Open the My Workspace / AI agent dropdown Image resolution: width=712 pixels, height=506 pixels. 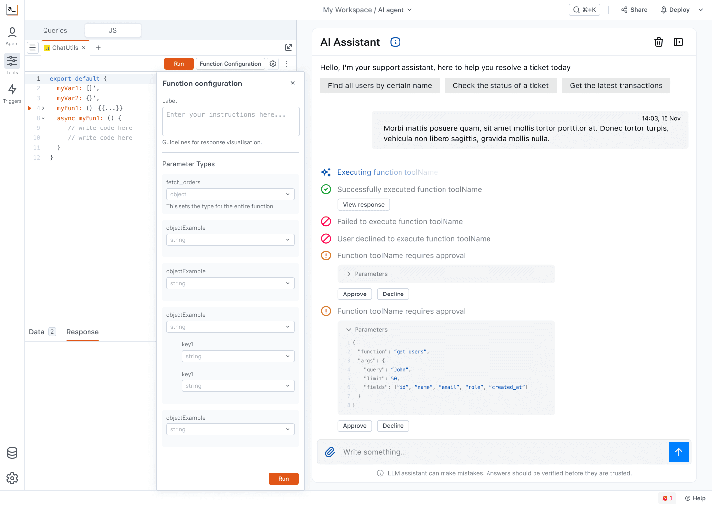pos(367,10)
